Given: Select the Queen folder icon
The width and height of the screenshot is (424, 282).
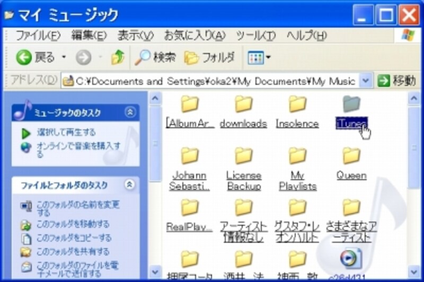Looking at the screenshot, I should pyautogui.click(x=351, y=156).
